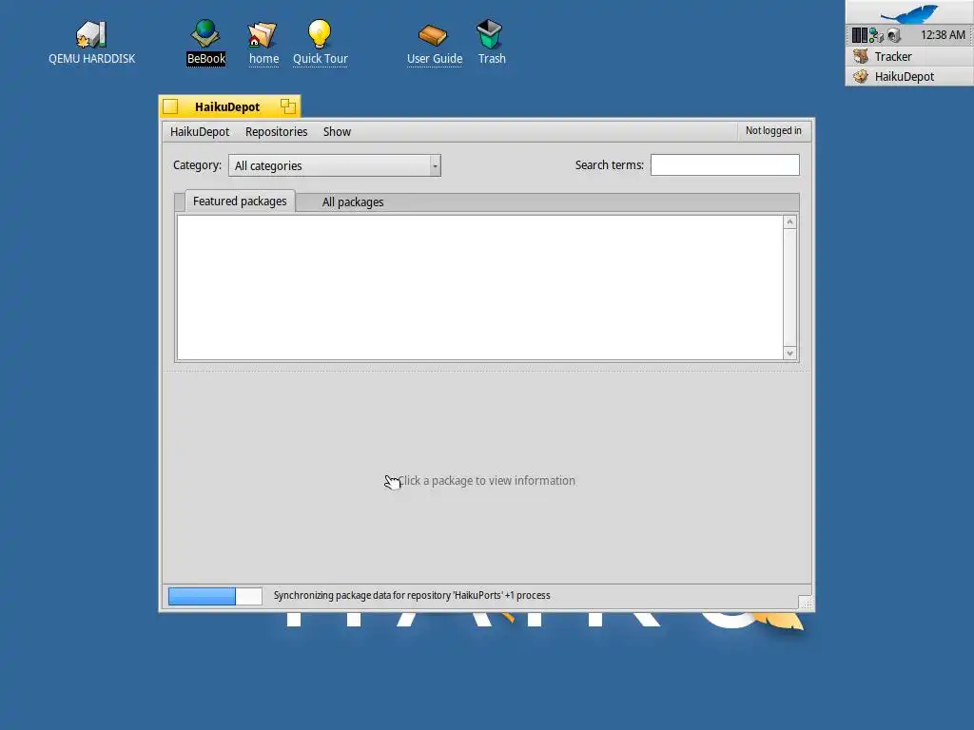Click the 'Click a package to view information' text
Image resolution: width=974 pixels, height=730 pixels.
click(x=486, y=480)
